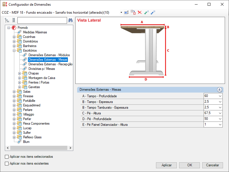
Task: Click the rename configuration toolbar icon
Action: coord(126,13)
